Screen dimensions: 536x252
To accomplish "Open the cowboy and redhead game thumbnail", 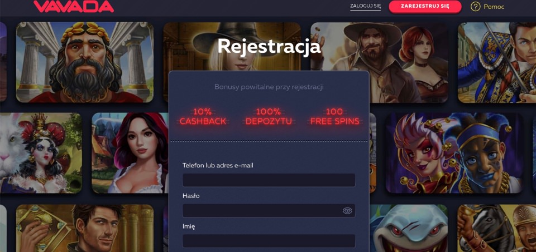I will click(380, 63).
